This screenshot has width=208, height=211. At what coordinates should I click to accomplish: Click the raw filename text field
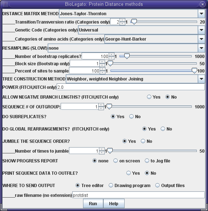[138, 195]
